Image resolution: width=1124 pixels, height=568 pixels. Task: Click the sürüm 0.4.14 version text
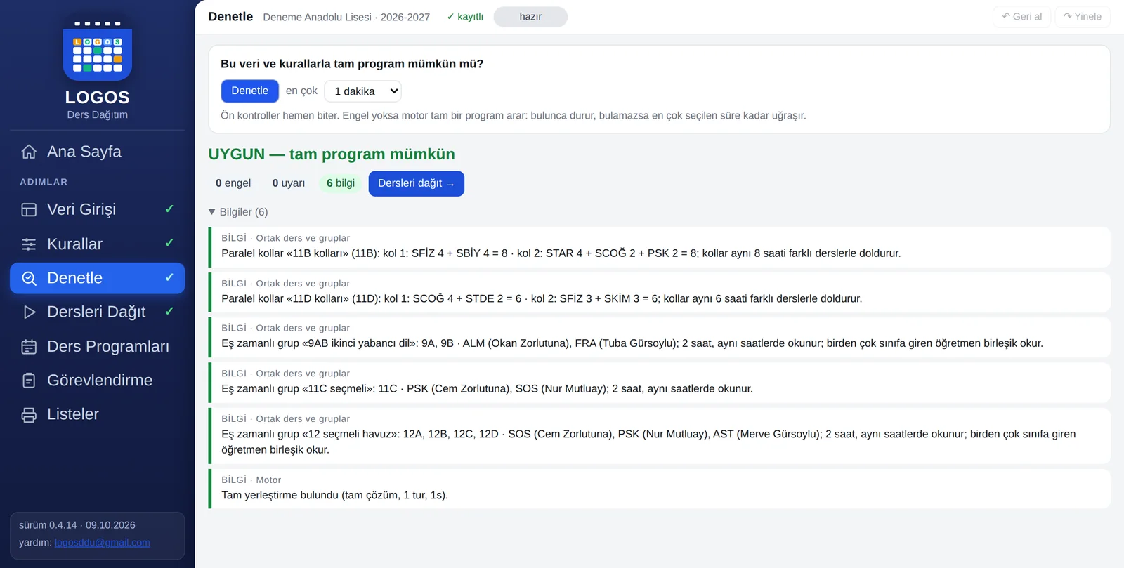click(77, 525)
